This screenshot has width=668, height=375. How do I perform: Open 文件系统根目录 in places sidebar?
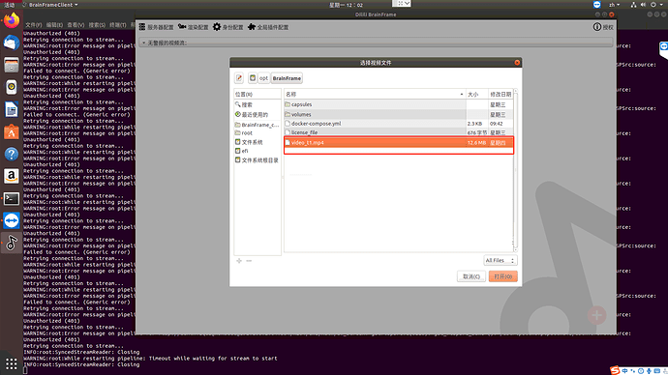click(258, 160)
